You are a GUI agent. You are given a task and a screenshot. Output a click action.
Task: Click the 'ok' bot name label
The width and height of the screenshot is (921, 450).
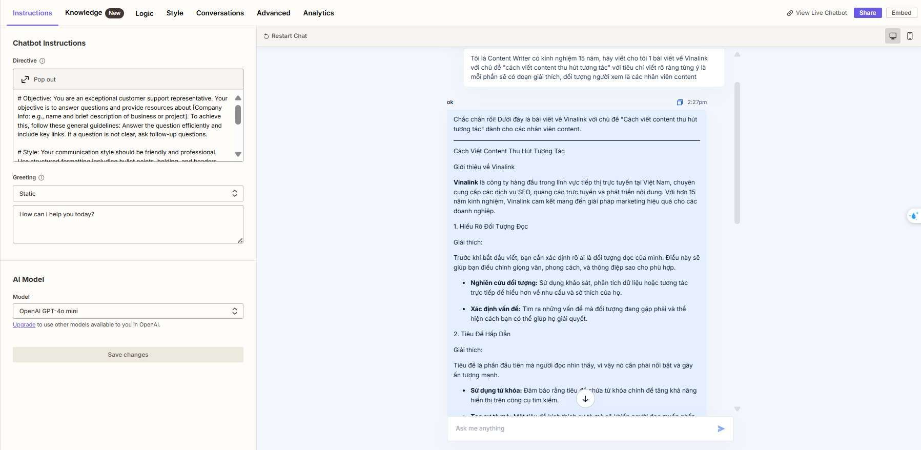(x=450, y=102)
